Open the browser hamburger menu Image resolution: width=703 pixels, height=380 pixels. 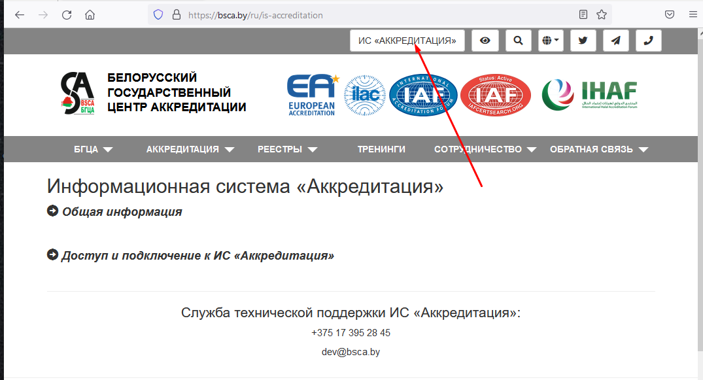(693, 15)
